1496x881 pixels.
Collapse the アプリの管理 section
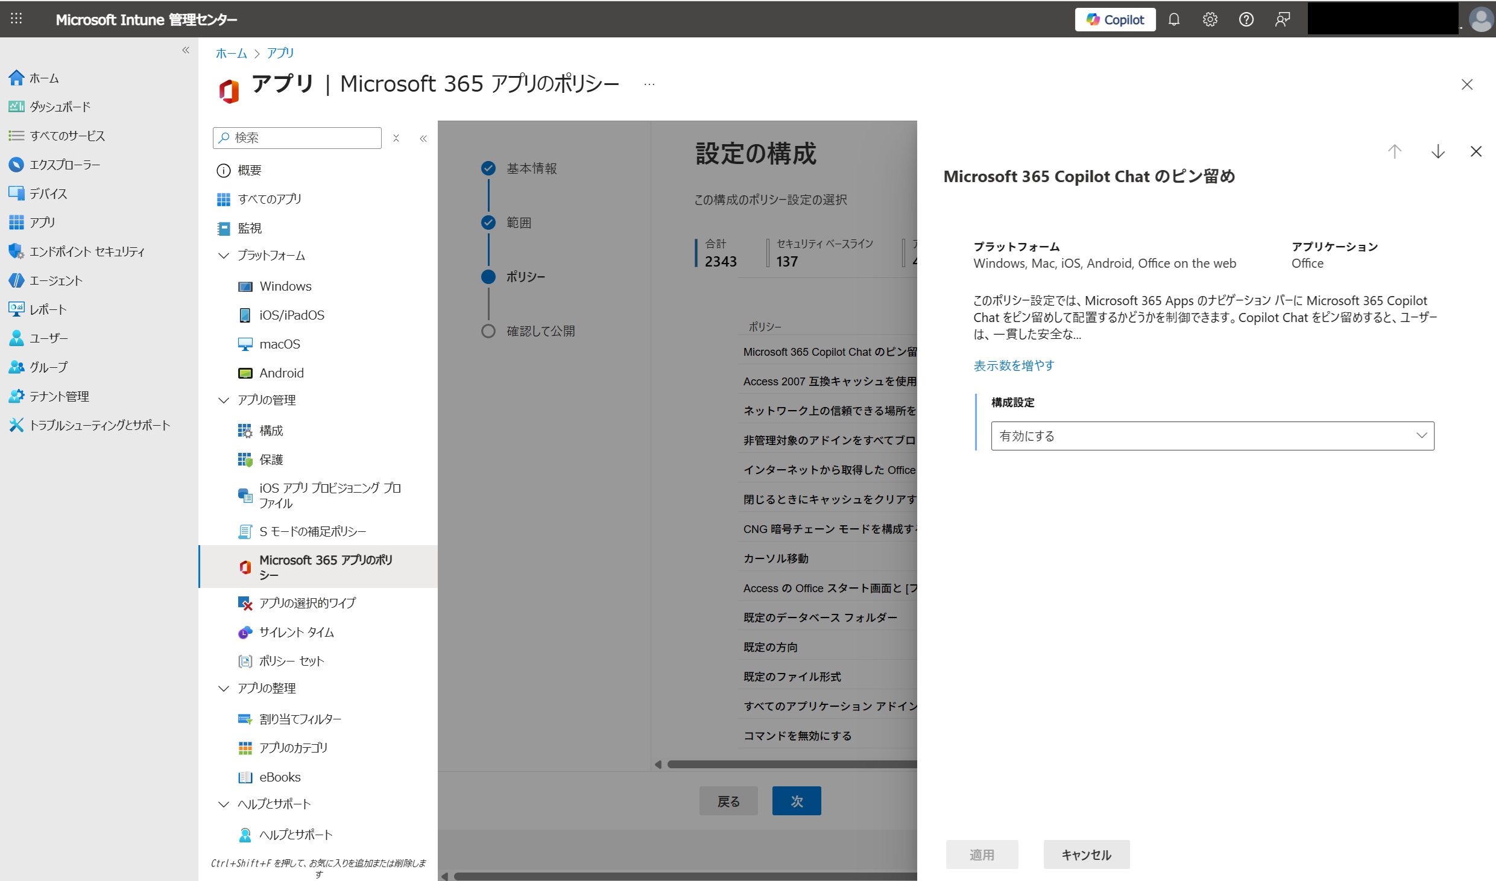coord(224,400)
